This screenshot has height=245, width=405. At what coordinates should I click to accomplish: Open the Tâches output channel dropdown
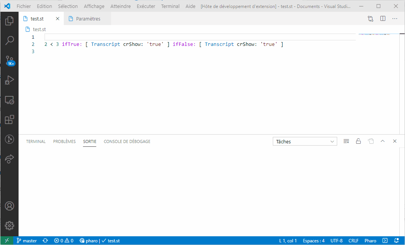pyautogui.click(x=305, y=141)
